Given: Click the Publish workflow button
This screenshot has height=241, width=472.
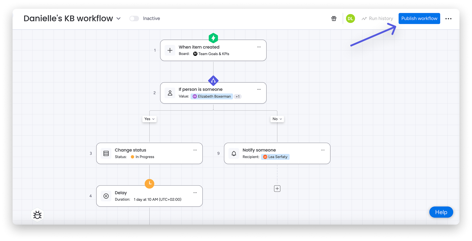Looking at the screenshot, I should [419, 18].
